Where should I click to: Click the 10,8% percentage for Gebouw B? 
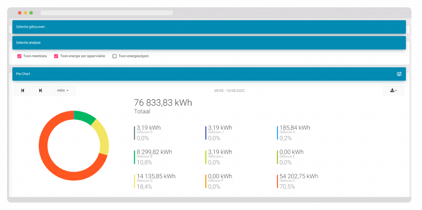(144, 162)
